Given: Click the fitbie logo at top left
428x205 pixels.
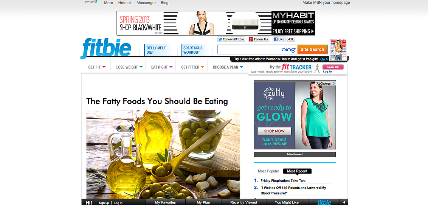Looking at the screenshot, I should (x=106, y=48).
